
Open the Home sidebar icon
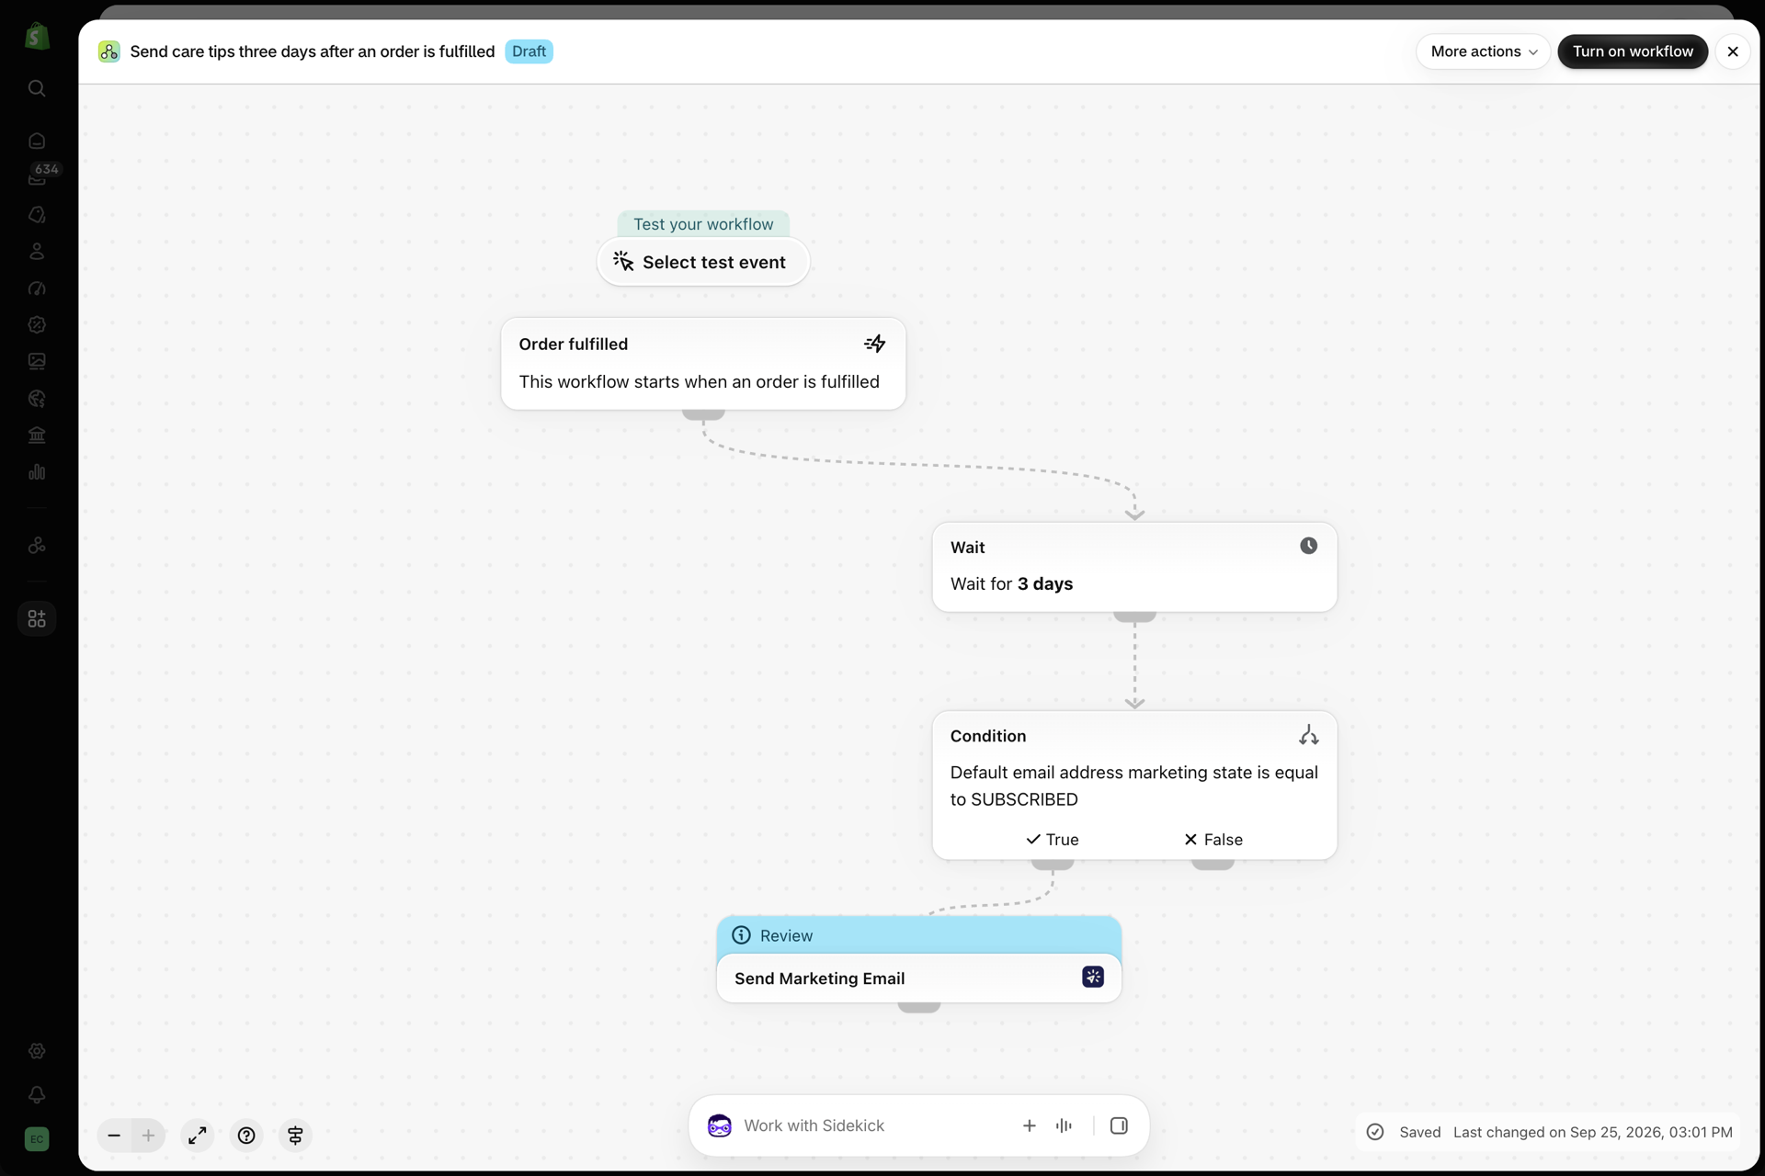pos(37,141)
